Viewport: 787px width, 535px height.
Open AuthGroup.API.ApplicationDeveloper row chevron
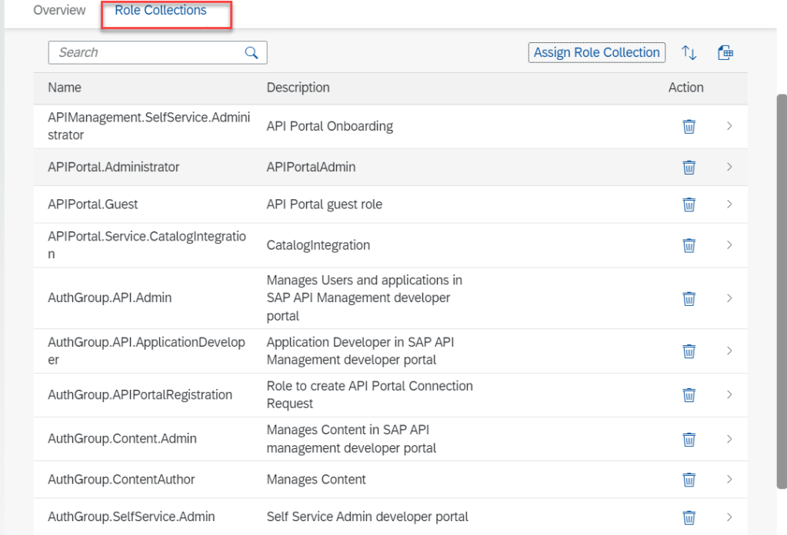[x=729, y=351]
